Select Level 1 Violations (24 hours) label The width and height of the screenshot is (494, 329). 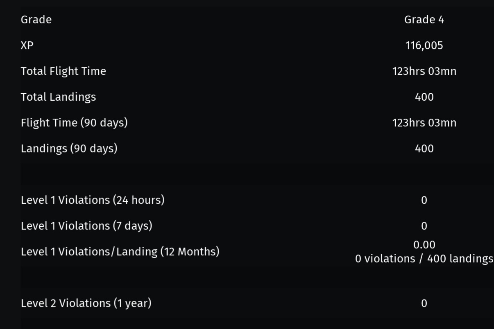pyautogui.click(x=93, y=200)
